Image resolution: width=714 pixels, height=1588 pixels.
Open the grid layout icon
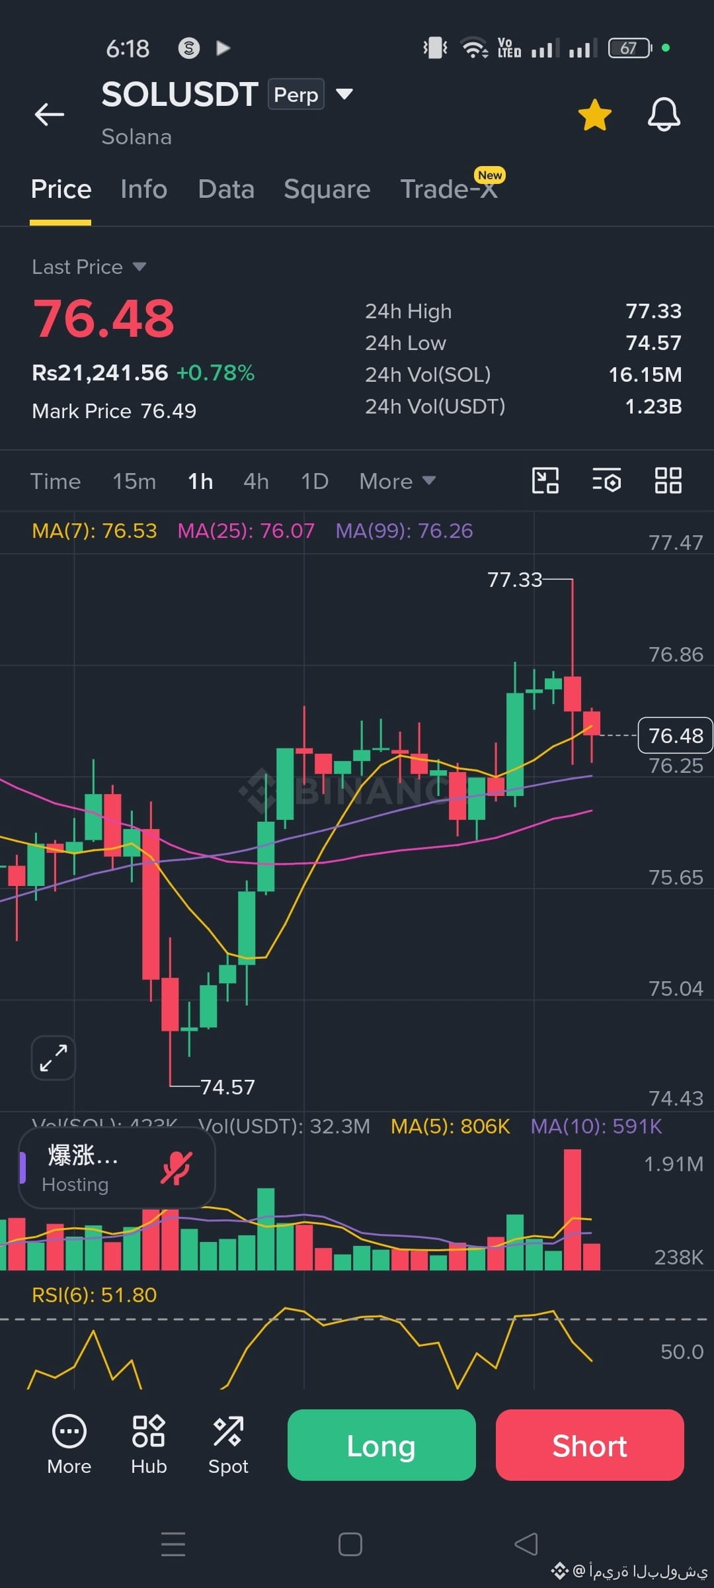pyautogui.click(x=668, y=480)
